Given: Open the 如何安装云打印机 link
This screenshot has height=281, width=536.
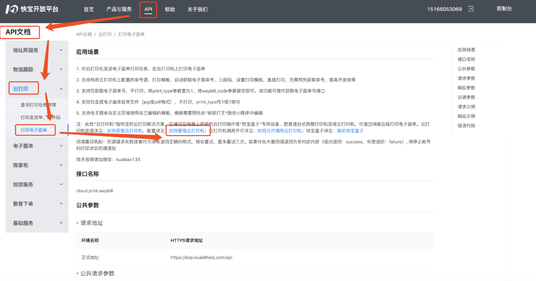Looking at the screenshot, I should 125,131.
